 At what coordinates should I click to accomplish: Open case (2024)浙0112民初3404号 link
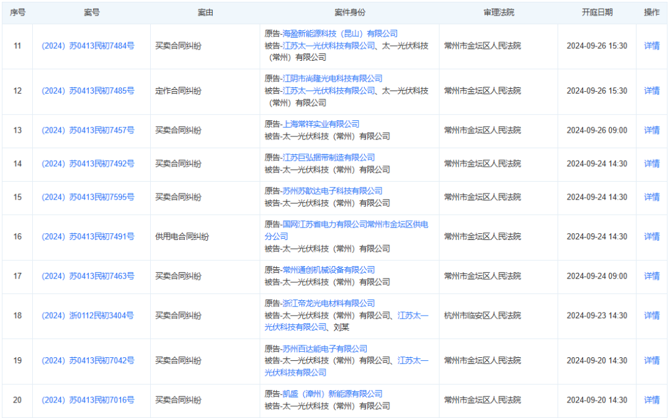tap(87, 316)
